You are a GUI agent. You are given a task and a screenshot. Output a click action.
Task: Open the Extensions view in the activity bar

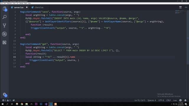[4, 42]
